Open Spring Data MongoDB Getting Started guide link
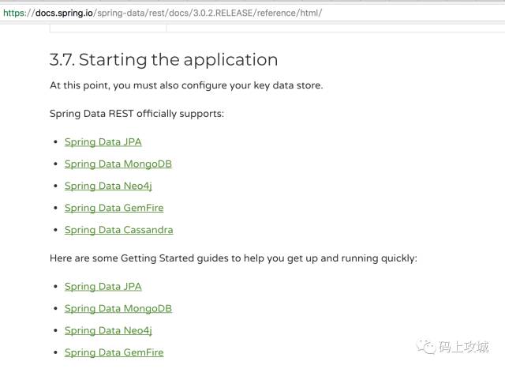 coord(118,309)
